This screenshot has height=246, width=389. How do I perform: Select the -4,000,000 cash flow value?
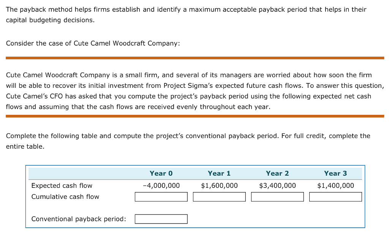pos(161,186)
